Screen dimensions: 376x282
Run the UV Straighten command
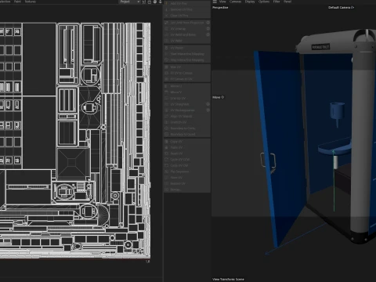point(185,104)
